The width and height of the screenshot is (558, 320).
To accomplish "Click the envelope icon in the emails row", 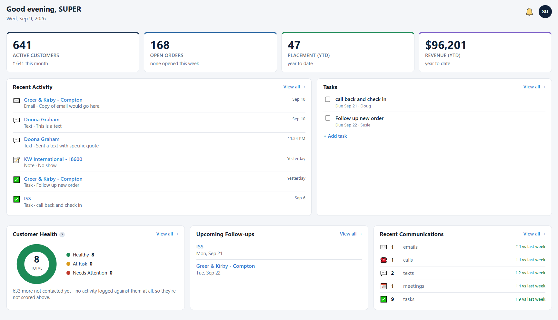I will [384, 247].
